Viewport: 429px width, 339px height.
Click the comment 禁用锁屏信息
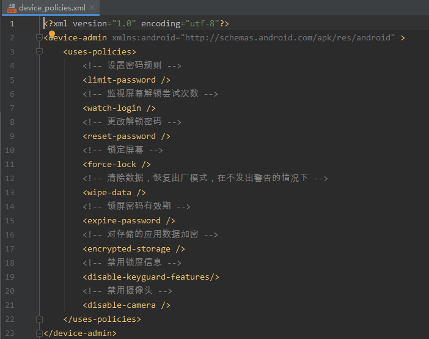[x=132, y=263]
